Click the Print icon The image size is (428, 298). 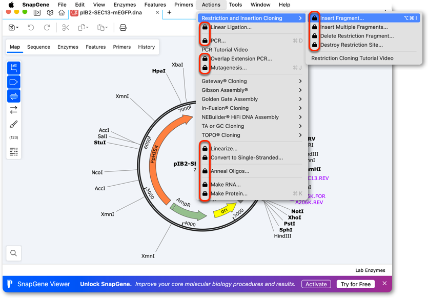pyautogui.click(x=123, y=28)
